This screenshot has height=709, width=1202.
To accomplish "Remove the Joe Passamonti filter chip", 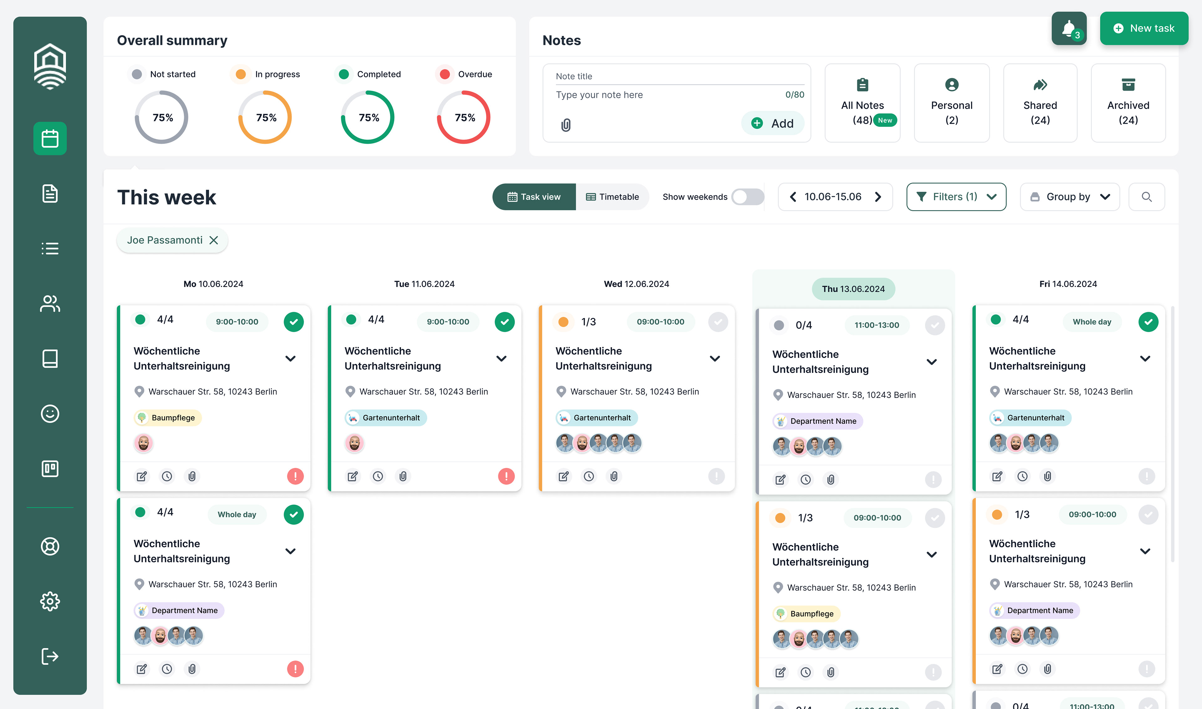I will click(x=214, y=240).
